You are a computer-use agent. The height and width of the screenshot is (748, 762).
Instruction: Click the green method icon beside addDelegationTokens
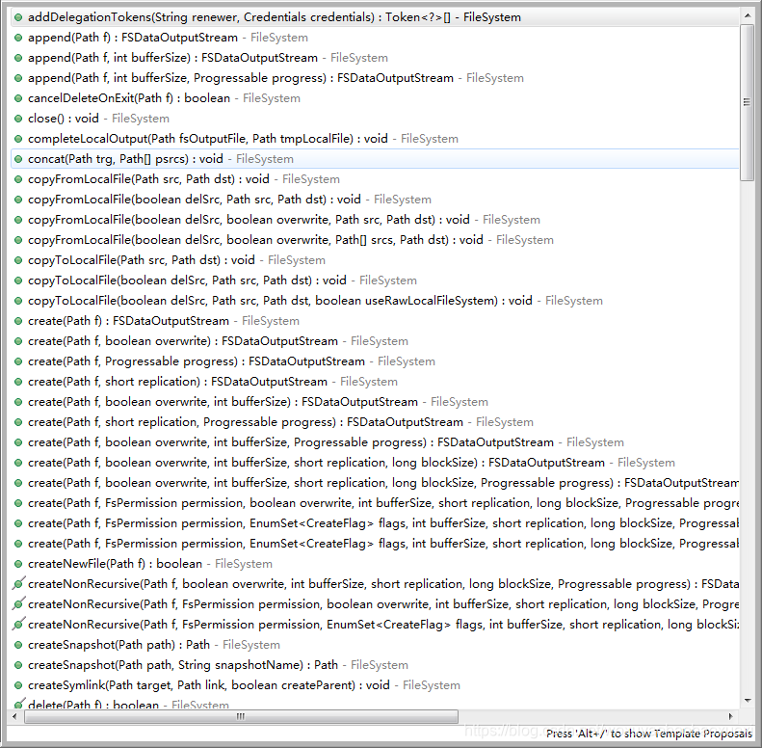(18, 17)
